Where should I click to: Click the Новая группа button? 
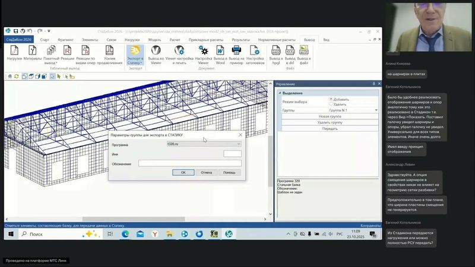coord(330,116)
